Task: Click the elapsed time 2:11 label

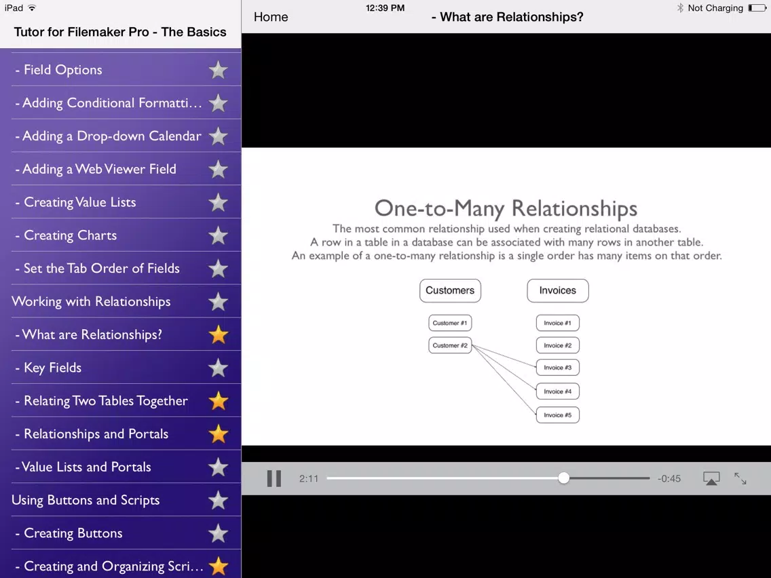Action: [309, 479]
